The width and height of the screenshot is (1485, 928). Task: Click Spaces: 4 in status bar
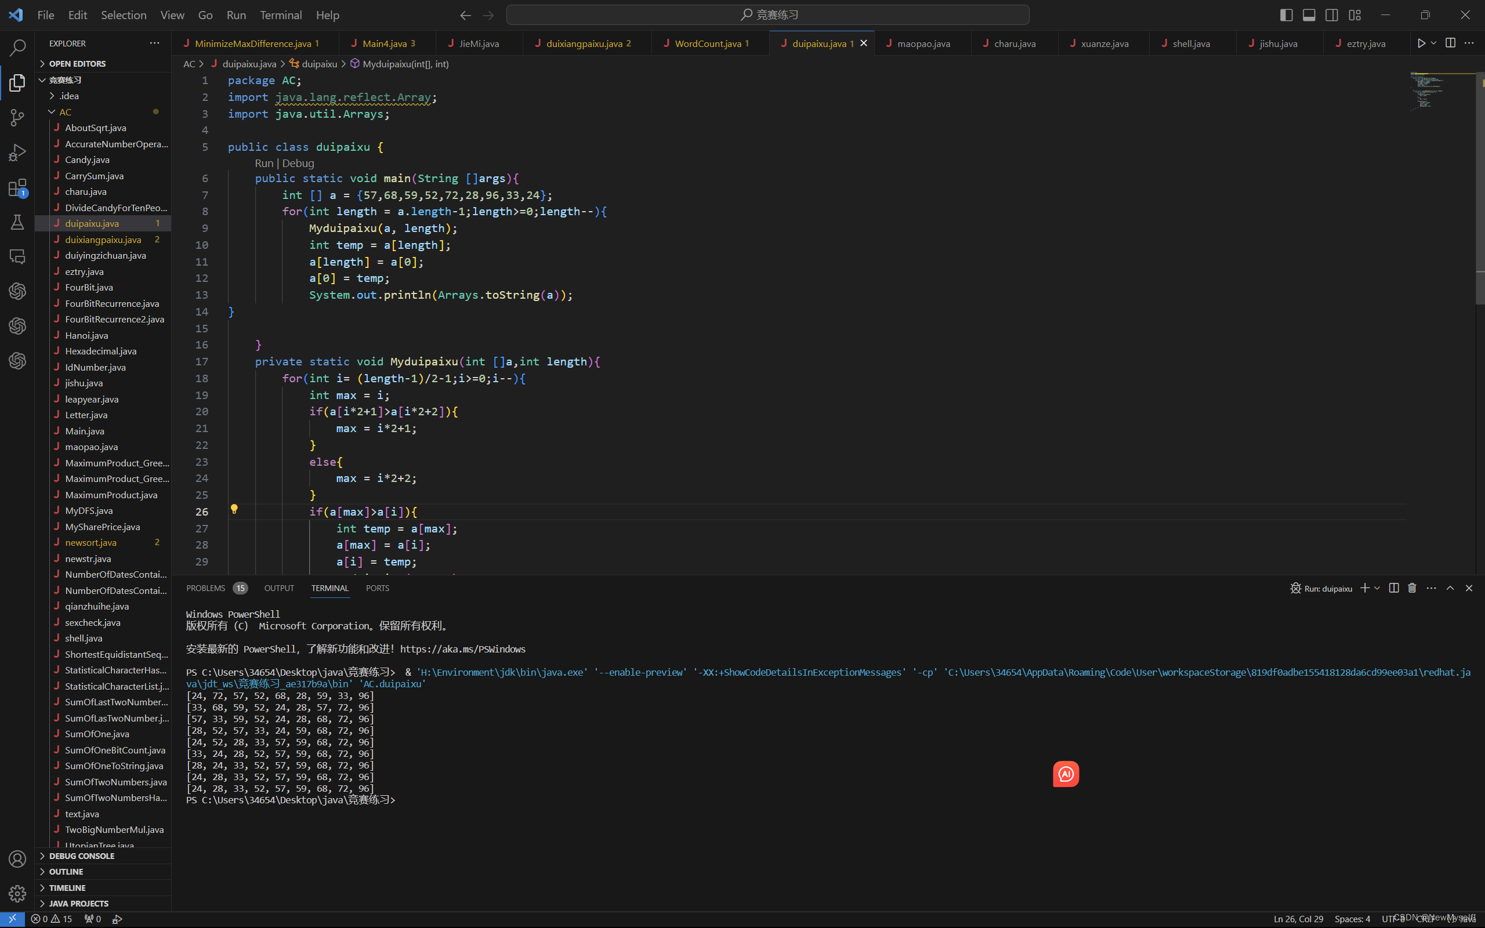[1352, 919]
